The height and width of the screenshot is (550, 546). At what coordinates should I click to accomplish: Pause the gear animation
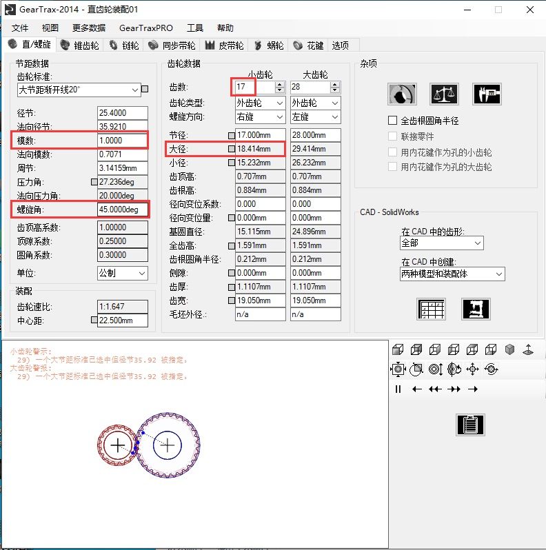[x=398, y=389]
